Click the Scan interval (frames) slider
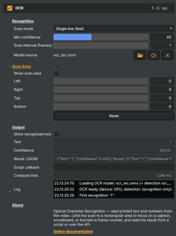 101,45
